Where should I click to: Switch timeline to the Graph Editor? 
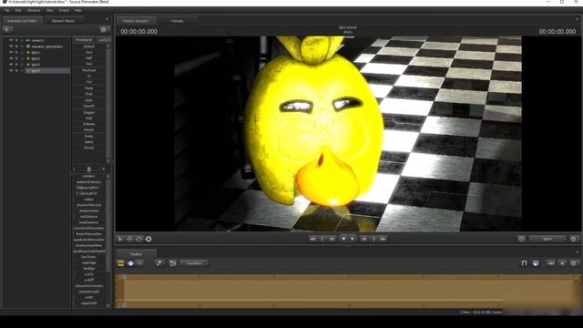[x=139, y=263]
